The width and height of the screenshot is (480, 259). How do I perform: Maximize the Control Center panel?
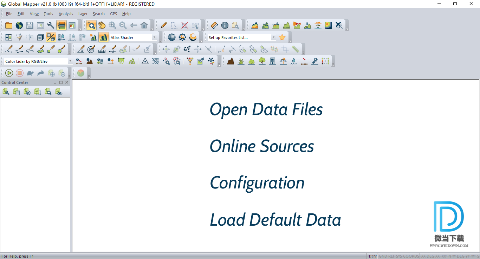(x=61, y=82)
